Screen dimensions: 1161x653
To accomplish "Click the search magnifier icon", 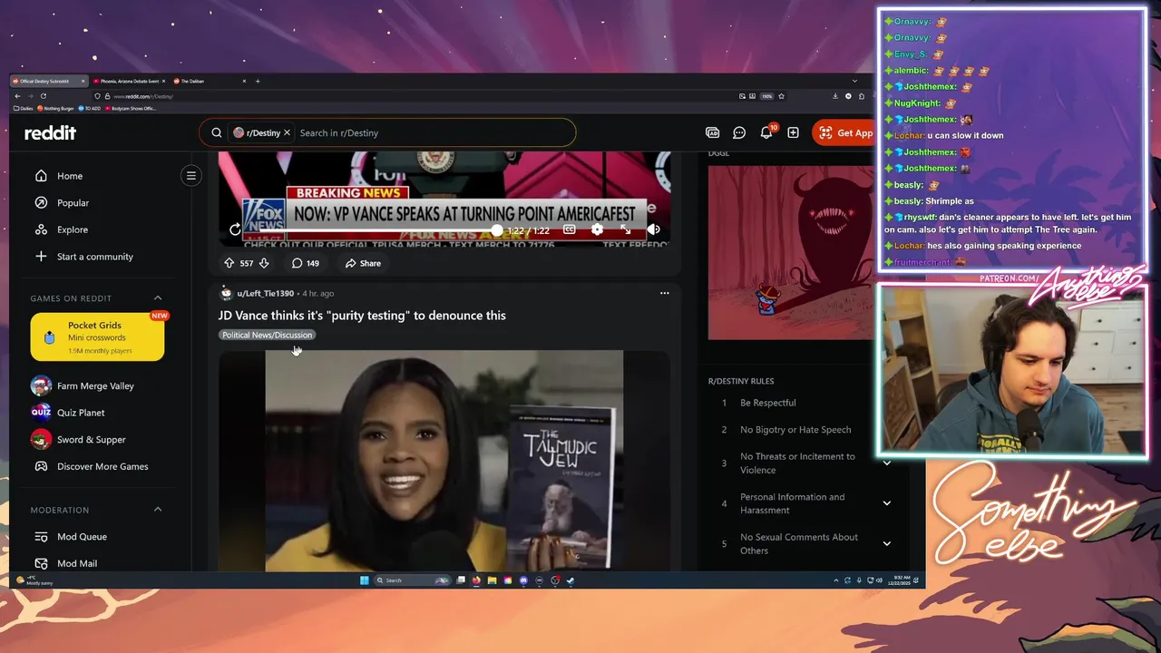I will (x=217, y=132).
